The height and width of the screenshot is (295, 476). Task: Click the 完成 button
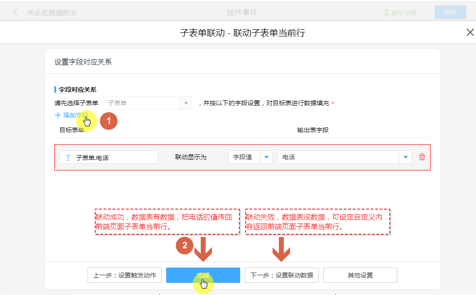tap(203, 275)
